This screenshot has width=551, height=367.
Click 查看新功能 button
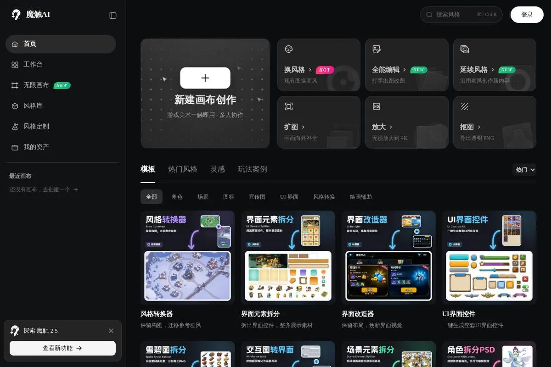click(62, 348)
